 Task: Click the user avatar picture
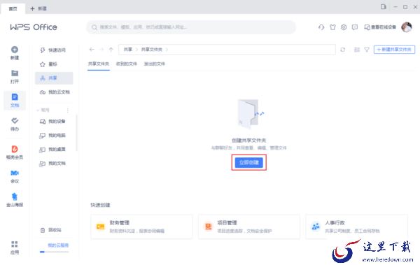point(407,27)
